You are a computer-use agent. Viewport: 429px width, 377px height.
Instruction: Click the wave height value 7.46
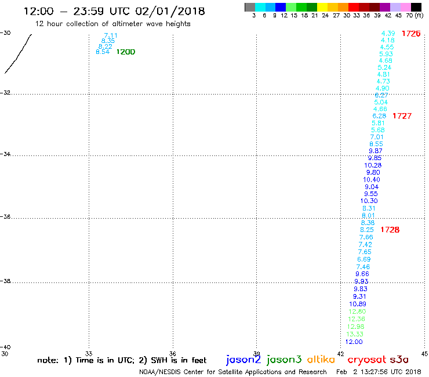point(363,267)
